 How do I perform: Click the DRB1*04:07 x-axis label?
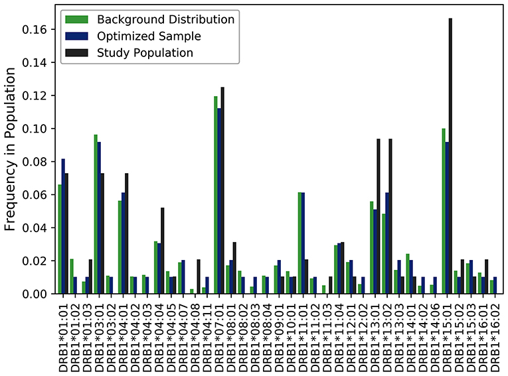[x=183, y=337]
